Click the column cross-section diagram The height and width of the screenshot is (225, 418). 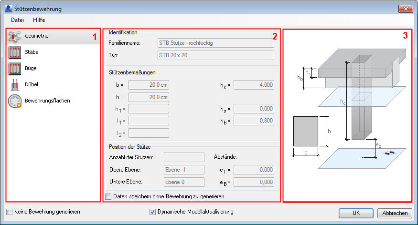tap(306, 131)
